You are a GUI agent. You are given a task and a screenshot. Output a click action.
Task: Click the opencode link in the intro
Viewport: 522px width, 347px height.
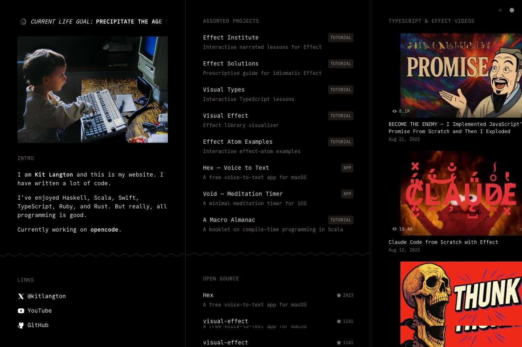(x=104, y=230)
